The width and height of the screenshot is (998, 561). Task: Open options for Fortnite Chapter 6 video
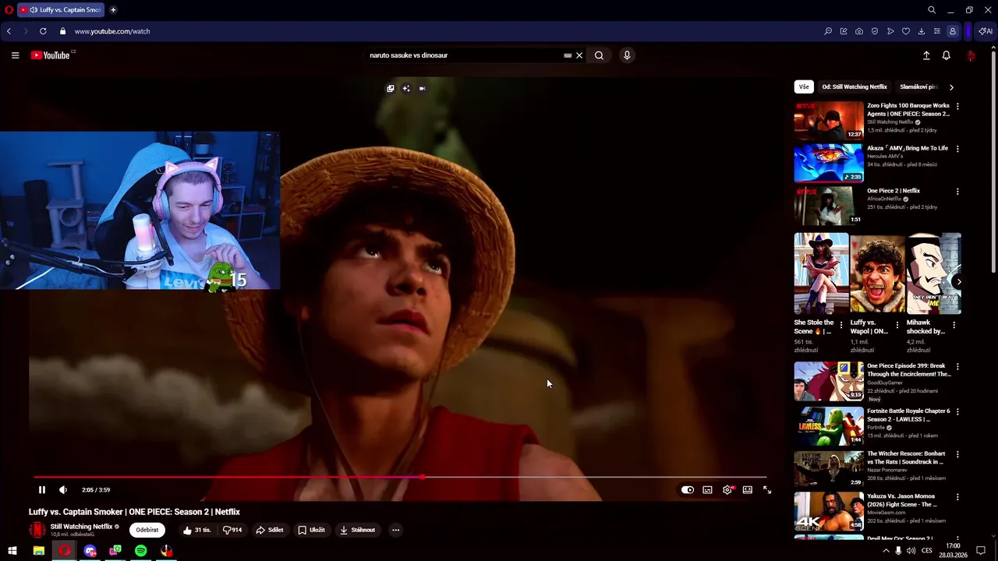[957, 411]
